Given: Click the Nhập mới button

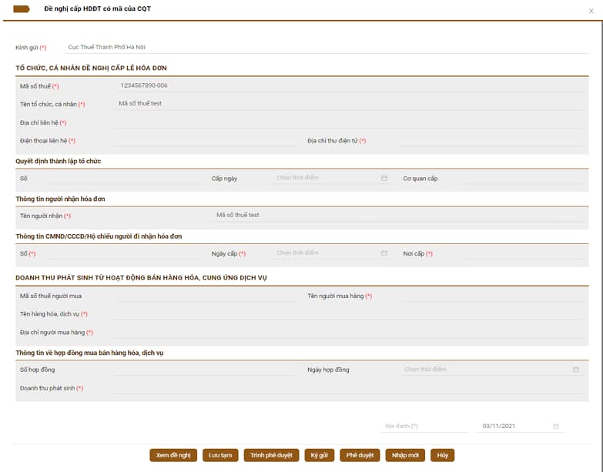Looking at the screenshot, I should [x=405, y=455].
